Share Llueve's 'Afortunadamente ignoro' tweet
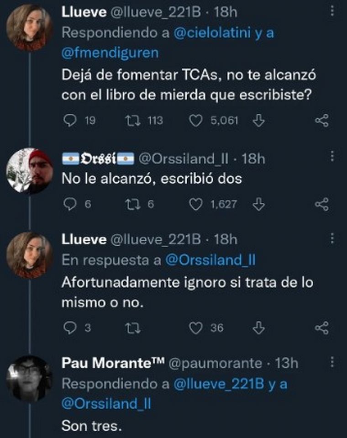This screenshot has width=347, height=438. [x=322, y=327]
